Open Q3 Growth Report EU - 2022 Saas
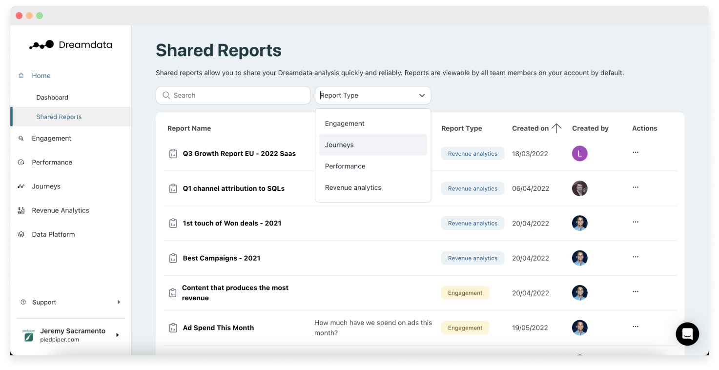 coord(239,153)
